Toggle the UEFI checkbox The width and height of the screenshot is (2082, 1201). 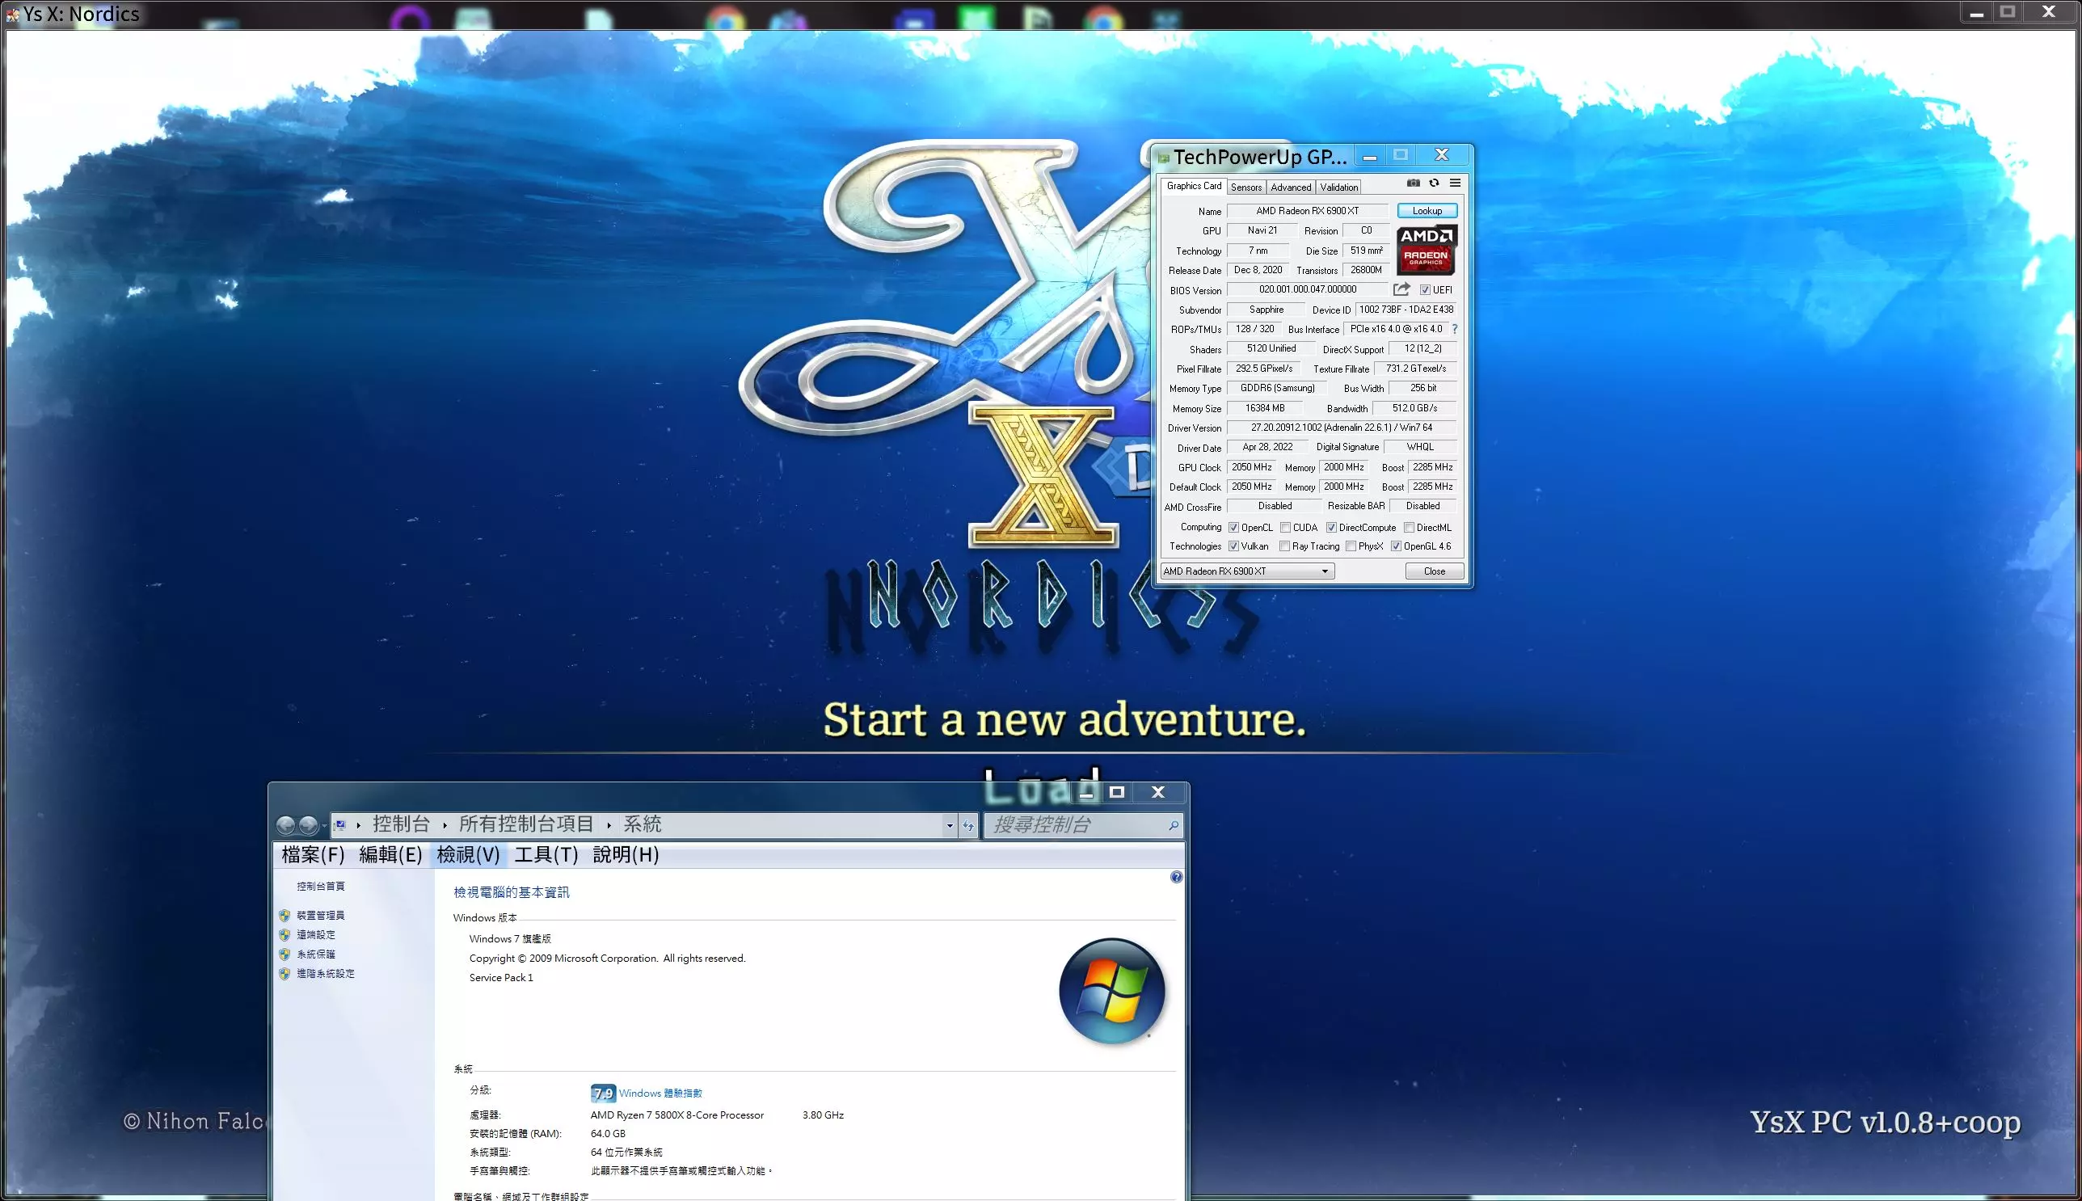coord(1425,290)
